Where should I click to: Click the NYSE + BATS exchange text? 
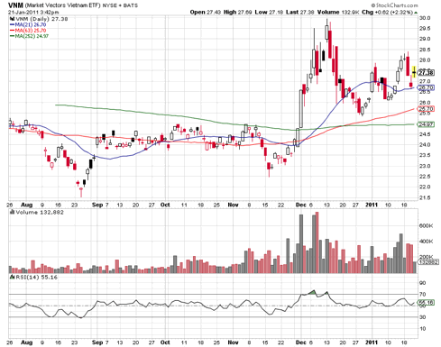[120, 5]
